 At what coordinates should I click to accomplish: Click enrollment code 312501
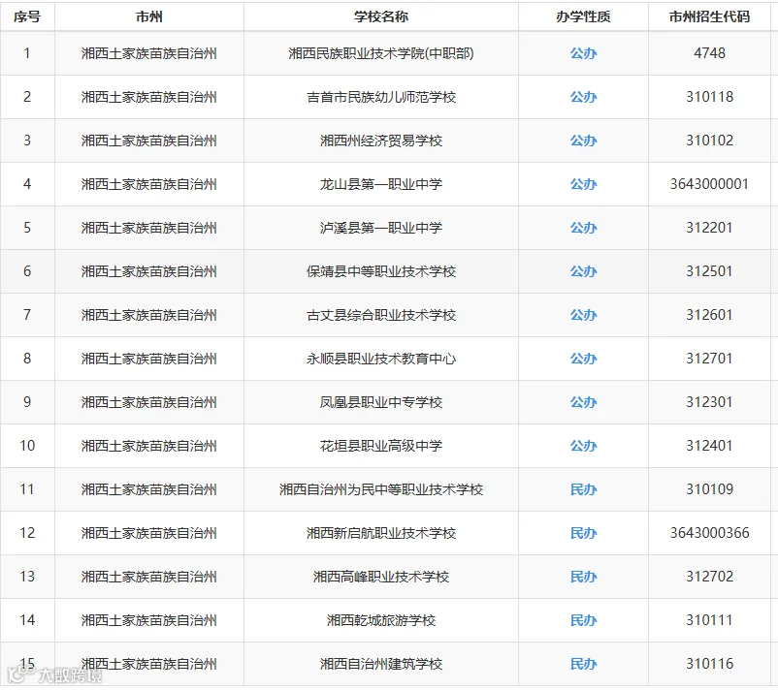pyautogui.click(x=709, y=271)
